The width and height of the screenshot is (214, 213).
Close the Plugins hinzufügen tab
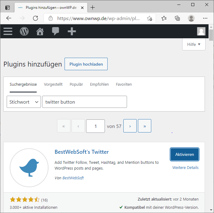tap(82, 8)
